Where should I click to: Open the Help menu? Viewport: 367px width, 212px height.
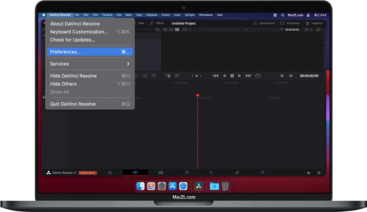(x=220, y=15)
